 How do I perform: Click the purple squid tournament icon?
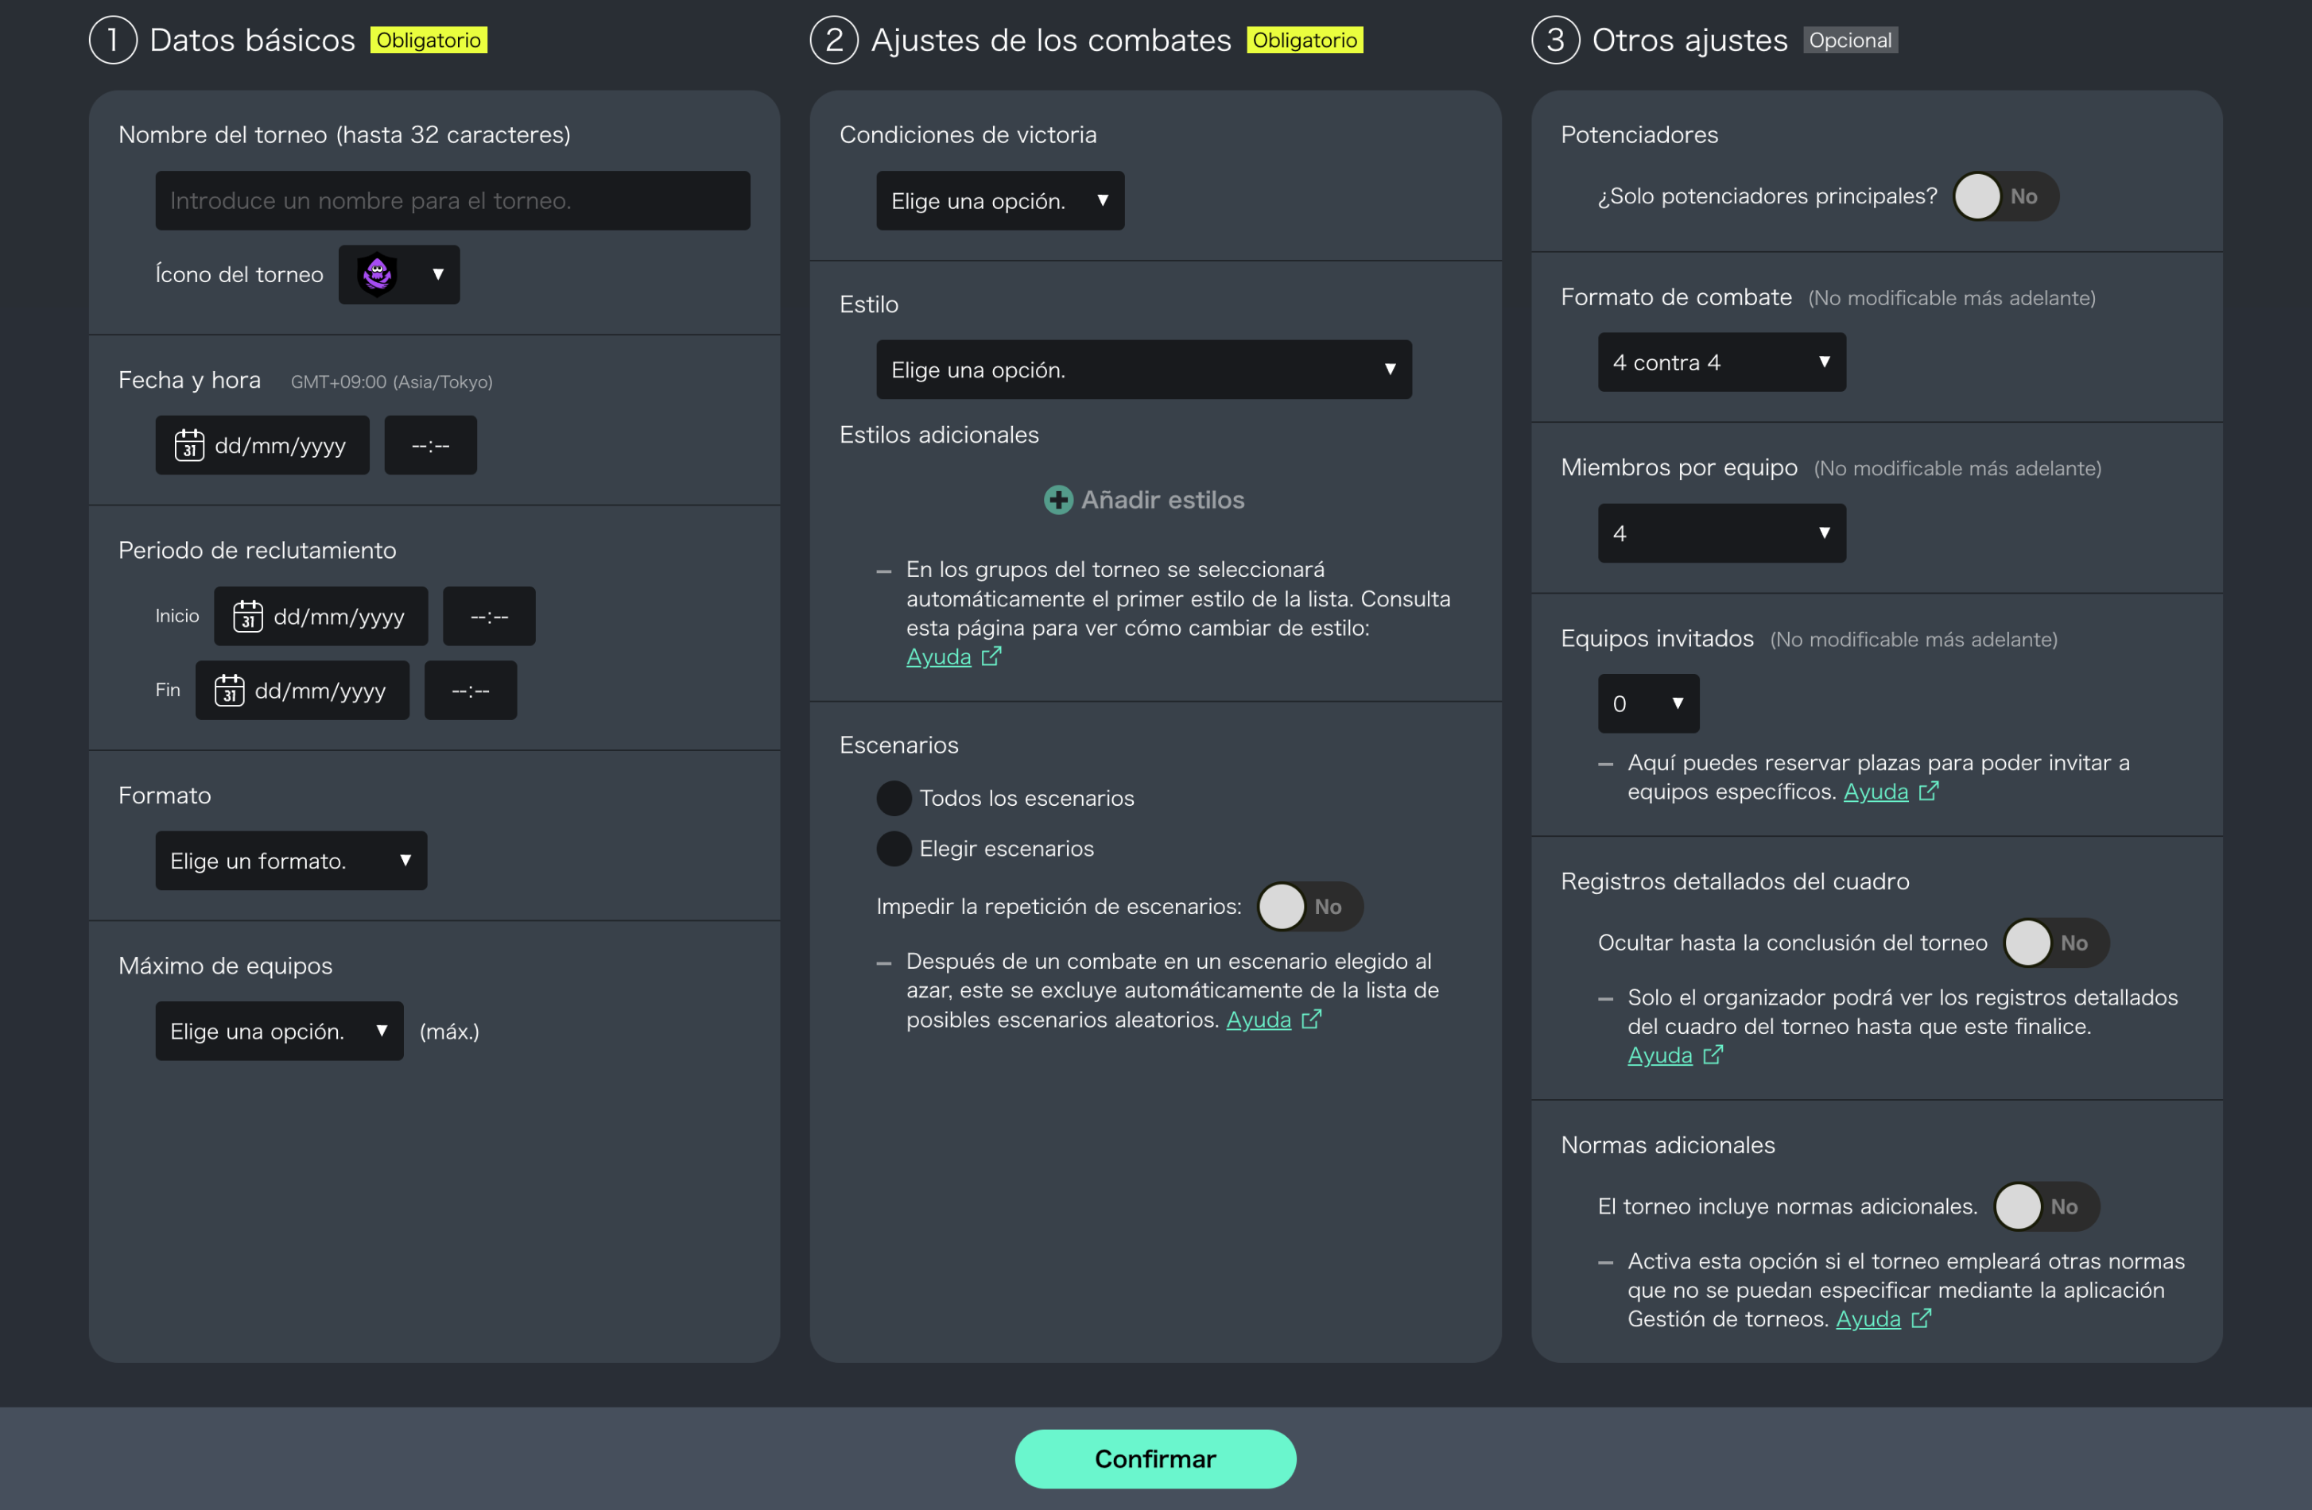377,274
